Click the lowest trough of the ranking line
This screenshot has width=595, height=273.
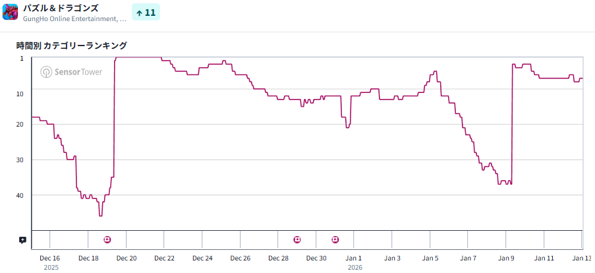tap(100, 215)
